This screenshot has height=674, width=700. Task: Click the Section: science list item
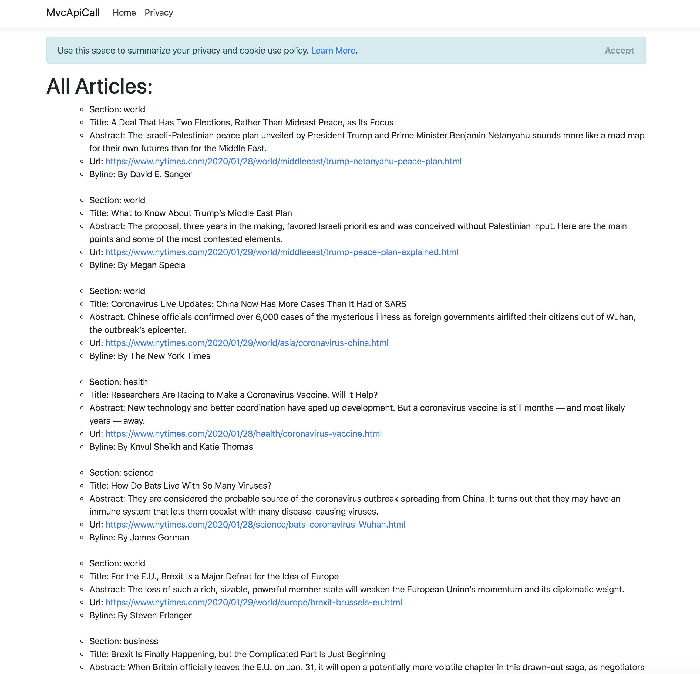pyautogui.click(x=121, y=473)
